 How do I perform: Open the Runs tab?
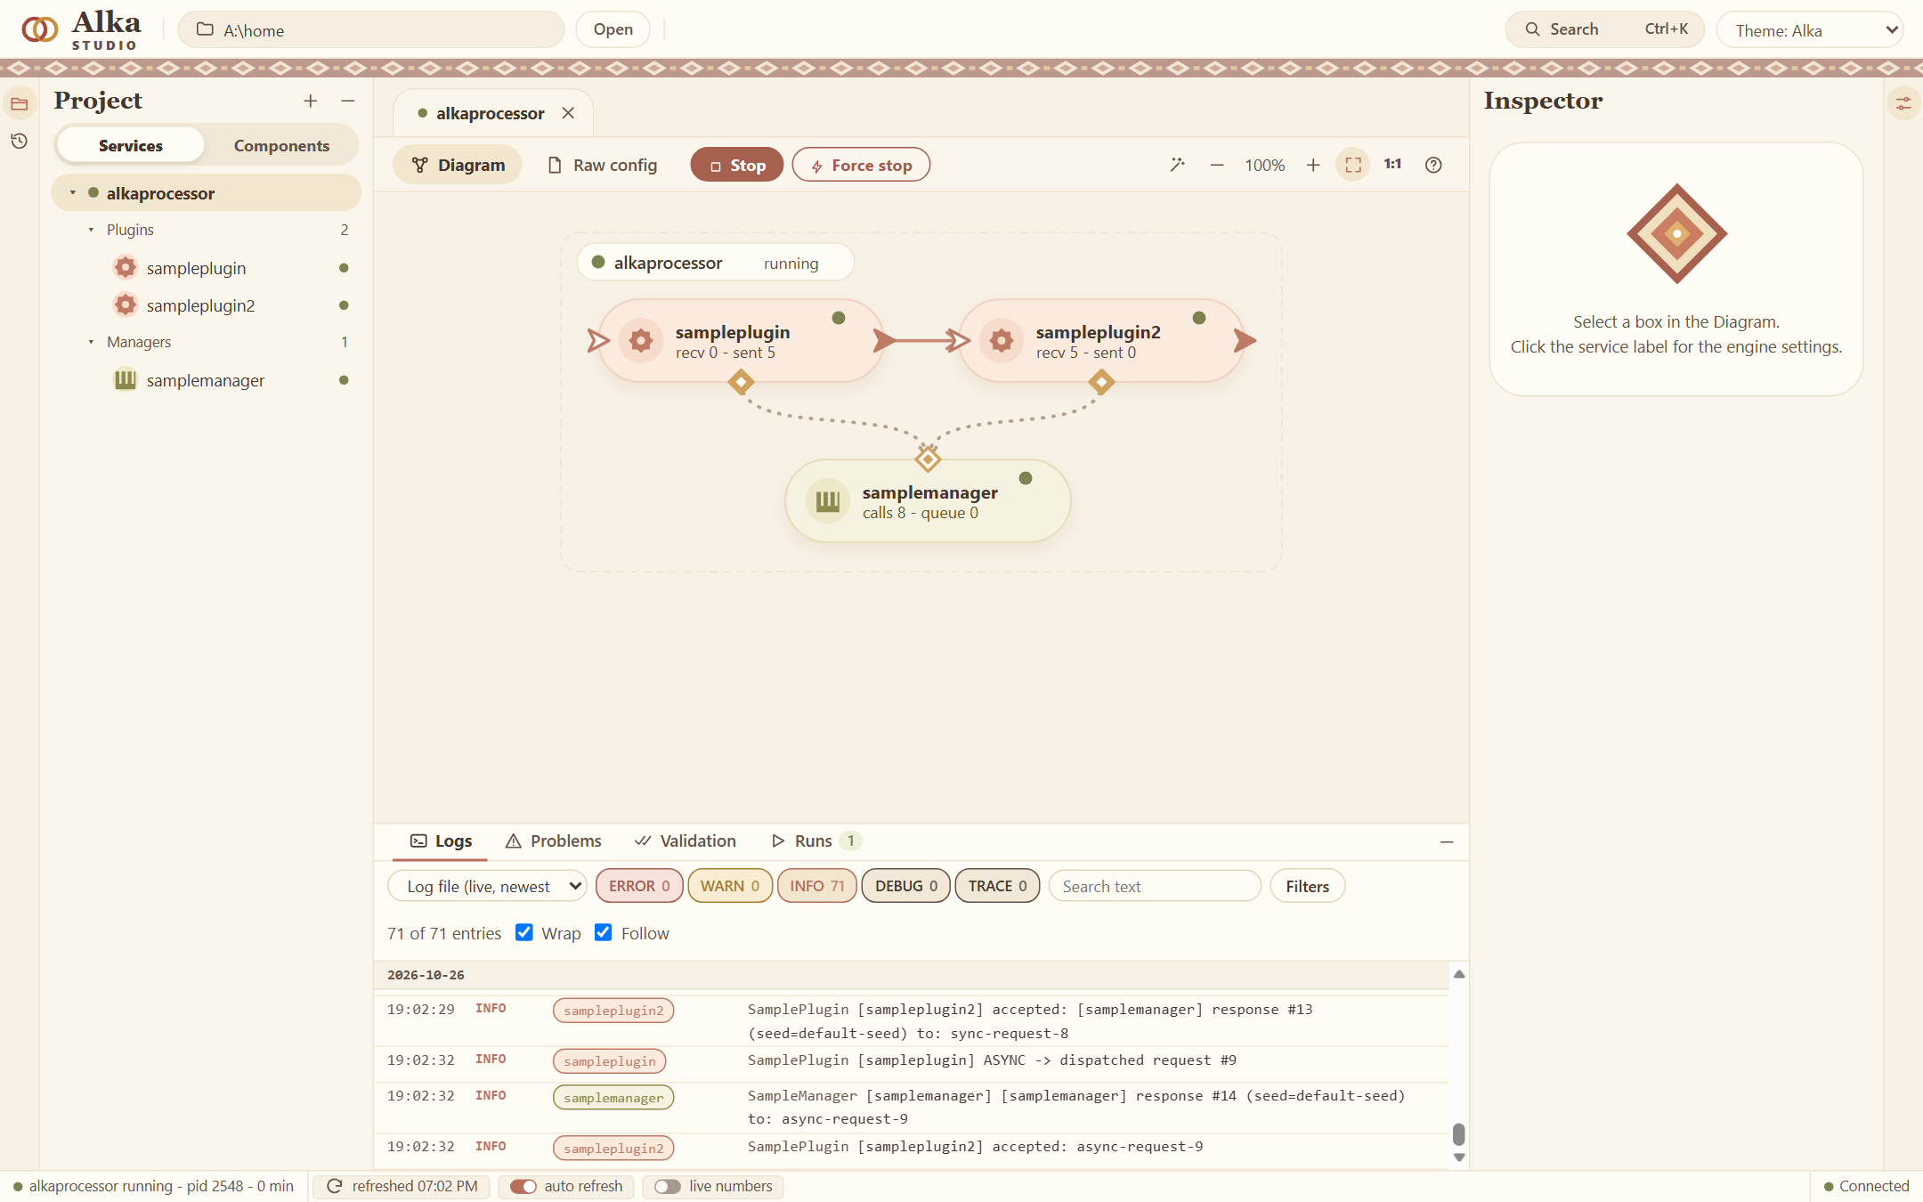tap(816, 841)
